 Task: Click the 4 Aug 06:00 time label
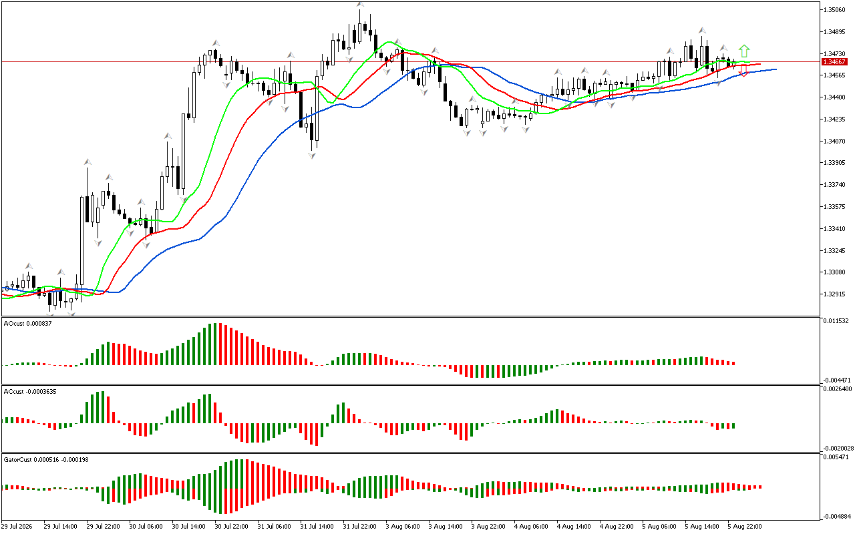(x=531, y=527)
